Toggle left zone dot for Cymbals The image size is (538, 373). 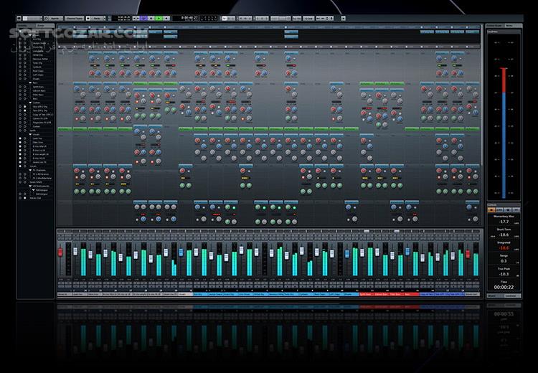click(x=20, y=67)
